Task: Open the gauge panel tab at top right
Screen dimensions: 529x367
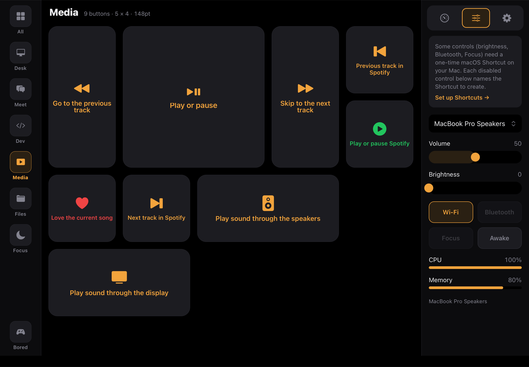Action: (x=445, y=18)
